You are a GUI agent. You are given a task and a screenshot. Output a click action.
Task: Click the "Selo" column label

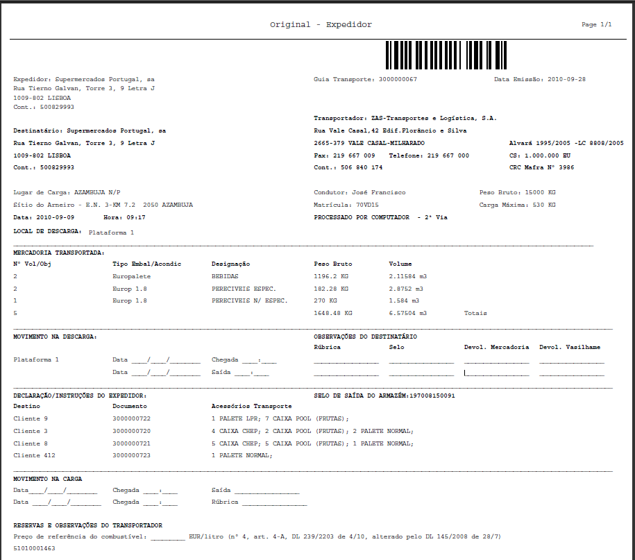point(396,348)
